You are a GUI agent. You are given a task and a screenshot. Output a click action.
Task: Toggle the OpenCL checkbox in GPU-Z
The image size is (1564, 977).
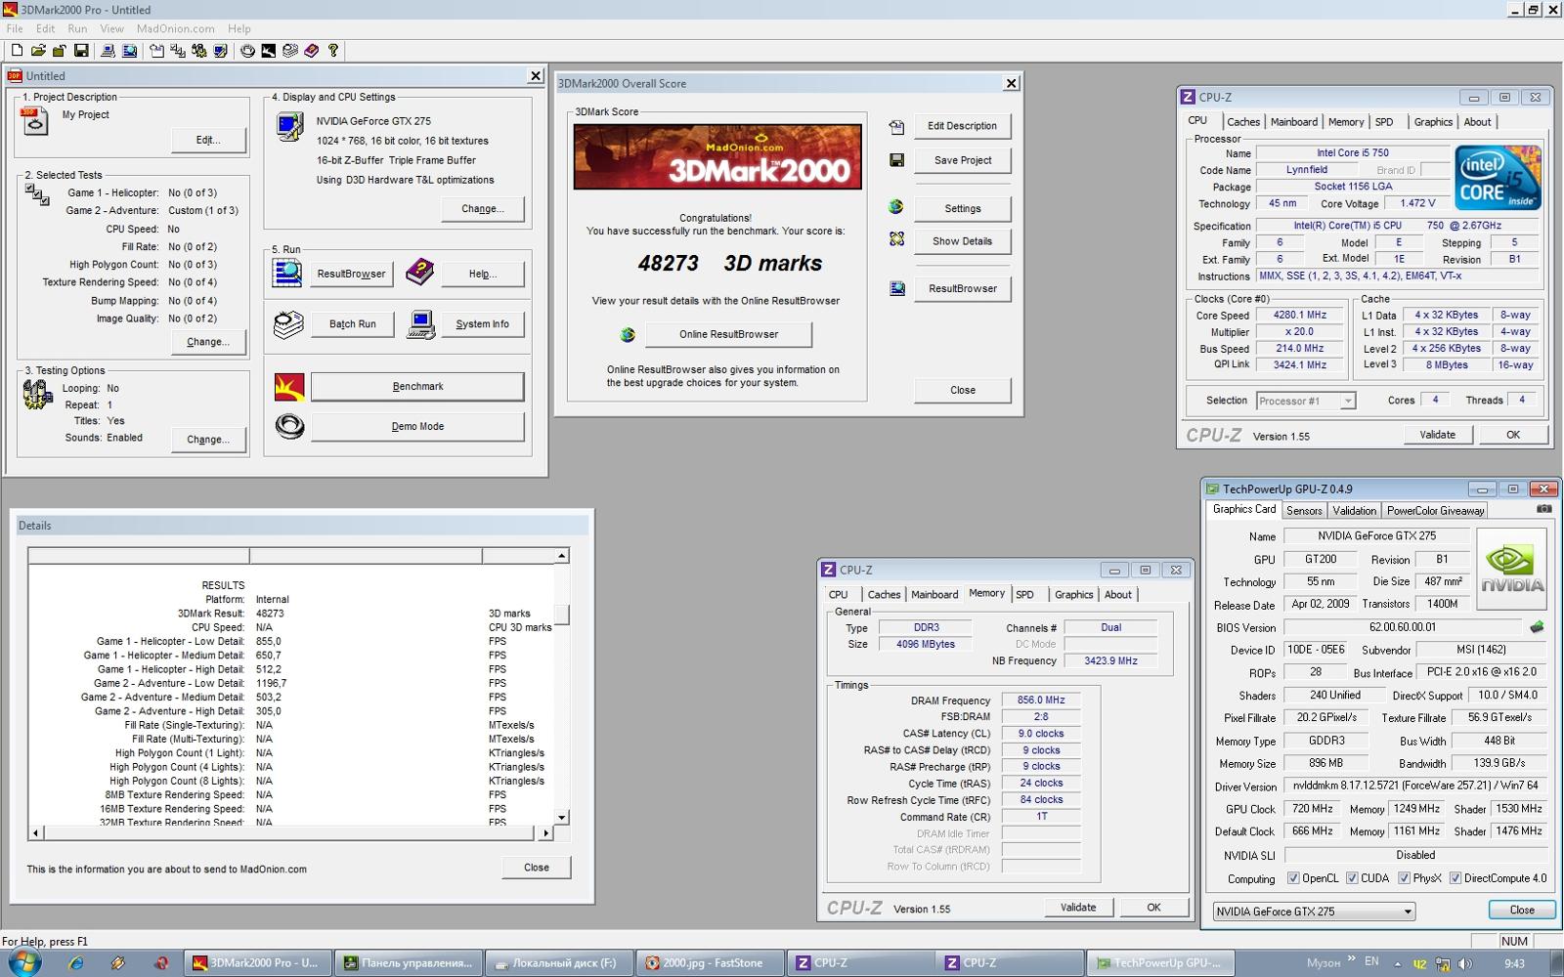pos(1293,878)
